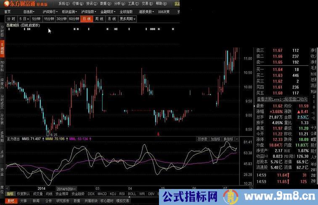Switch chart to 周线 period

click(99, 19)
